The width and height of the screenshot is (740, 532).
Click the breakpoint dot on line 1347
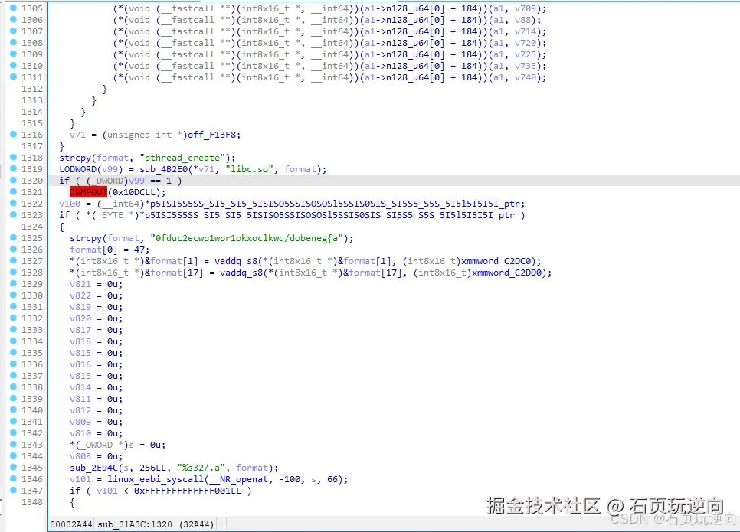coord(13,491)
